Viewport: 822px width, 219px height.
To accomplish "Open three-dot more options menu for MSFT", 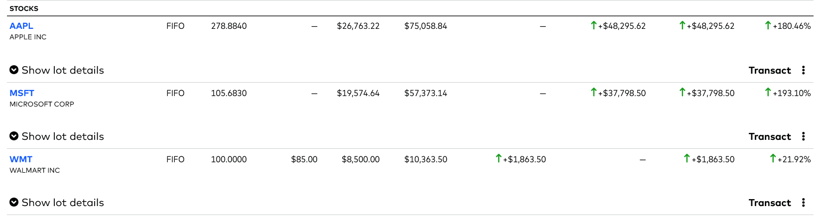I will (x=804, y=136).
